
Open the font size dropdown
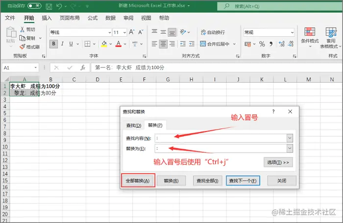124,32
